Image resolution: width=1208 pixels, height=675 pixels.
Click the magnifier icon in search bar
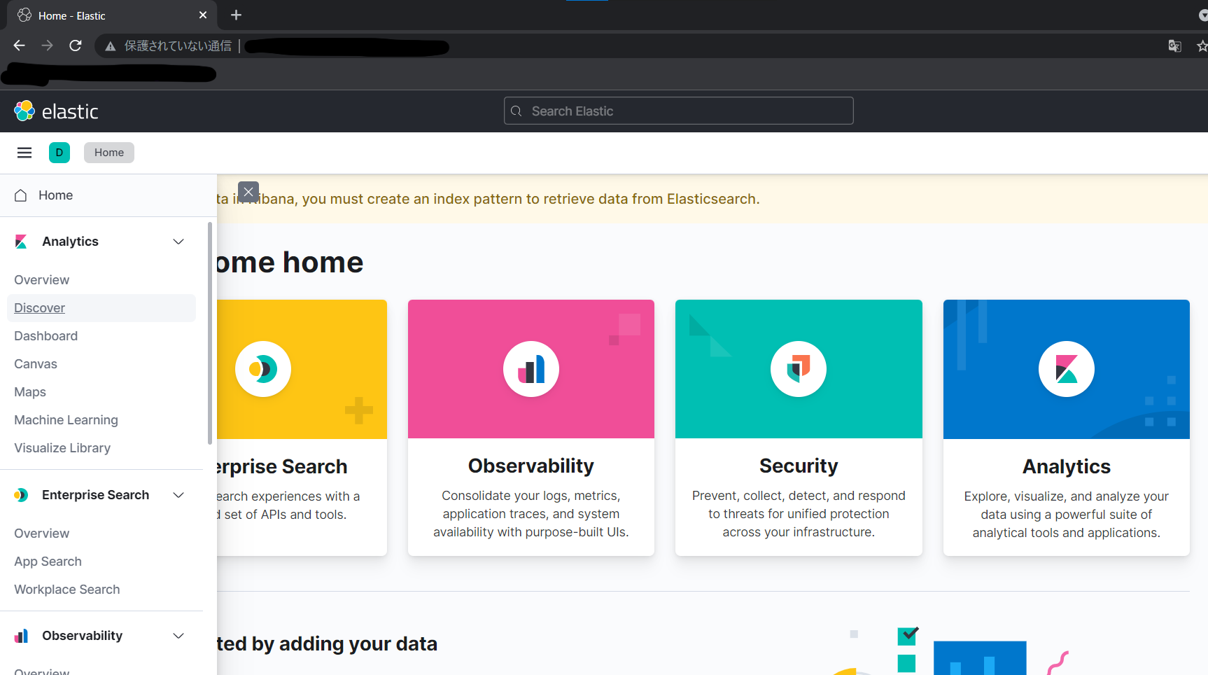coord(517,111)
